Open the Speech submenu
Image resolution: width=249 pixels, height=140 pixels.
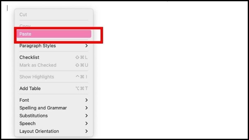[x=54, y=124]
